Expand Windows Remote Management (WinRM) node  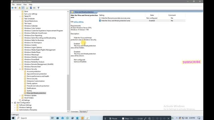20,64
